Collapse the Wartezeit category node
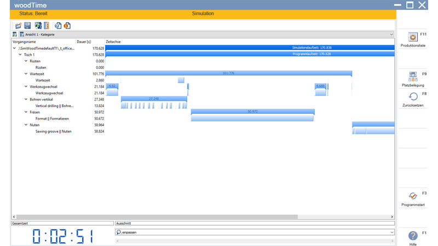The width and height of the screenshot is (438, 246). coord(26,74)
